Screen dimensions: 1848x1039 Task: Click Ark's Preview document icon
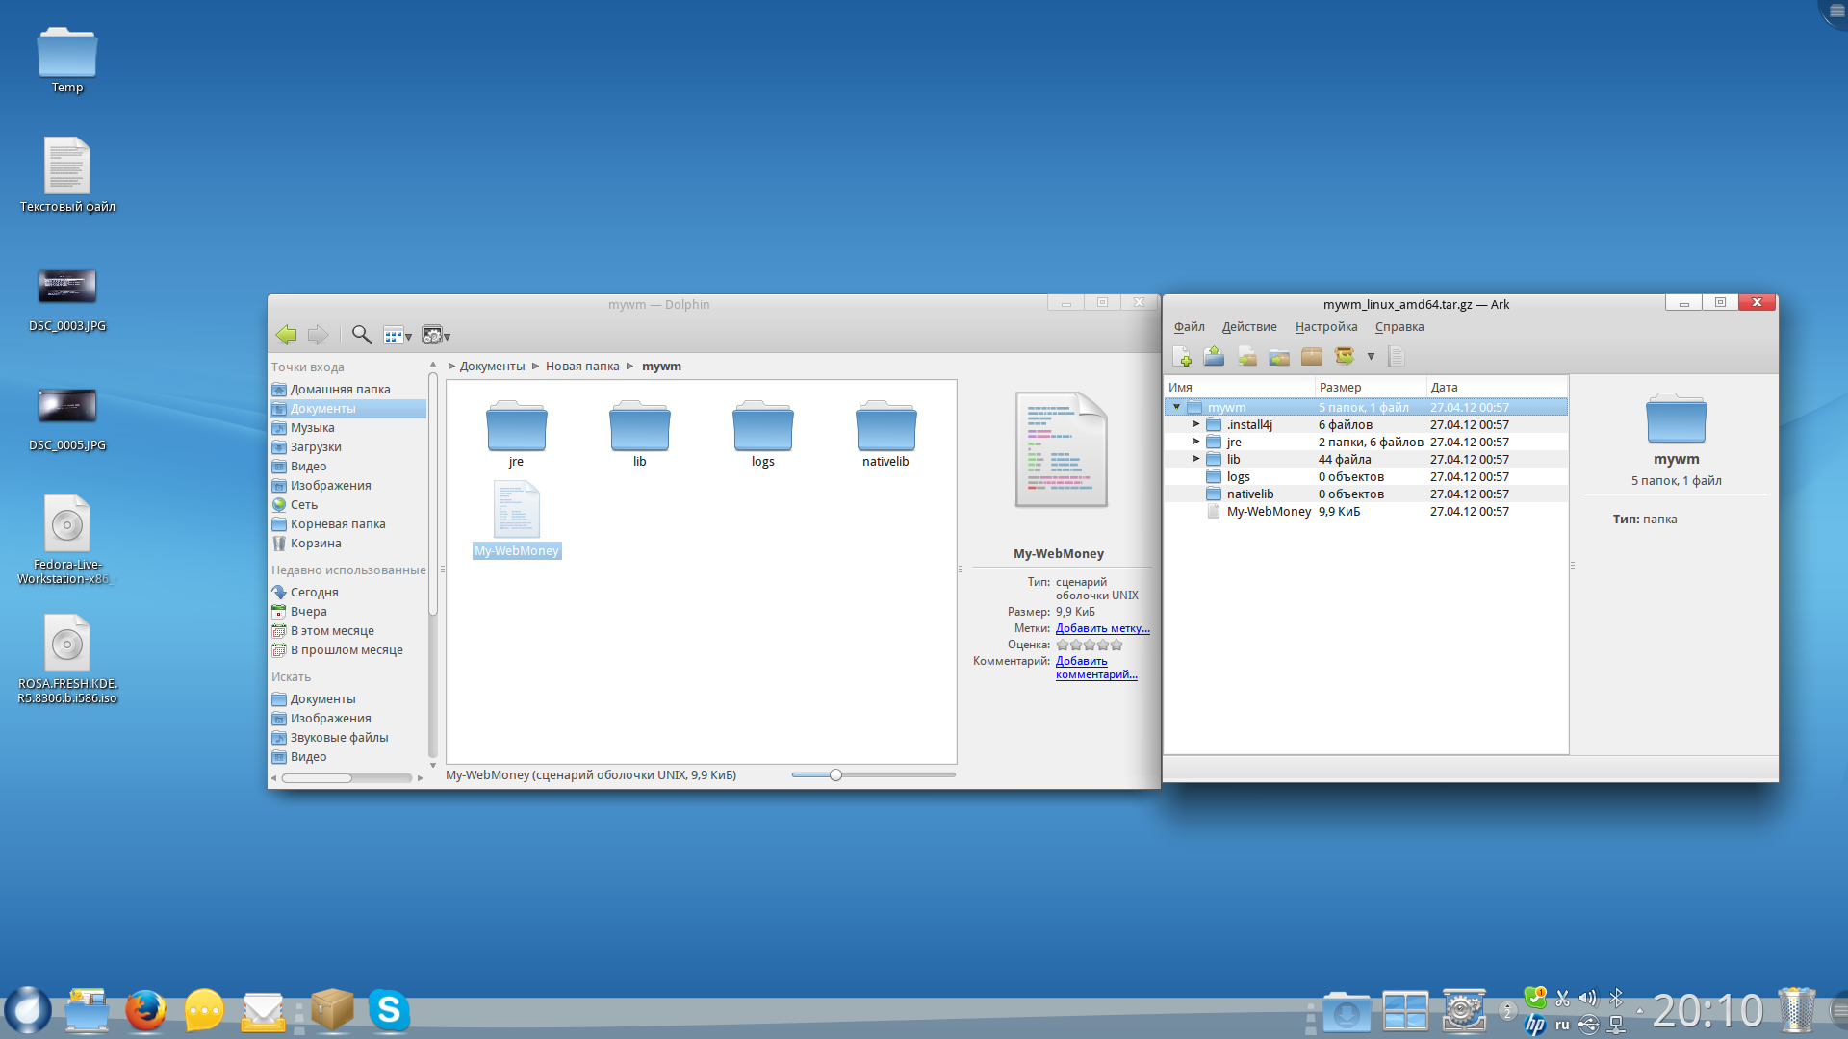(1397, 357)
